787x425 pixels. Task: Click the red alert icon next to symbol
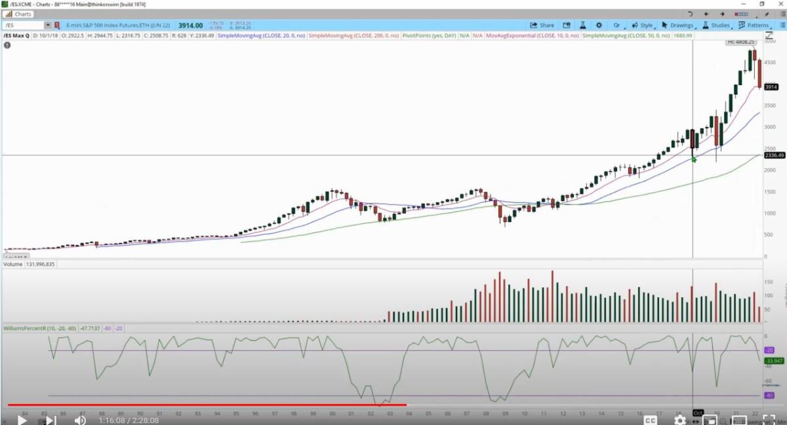click(57, 25)
